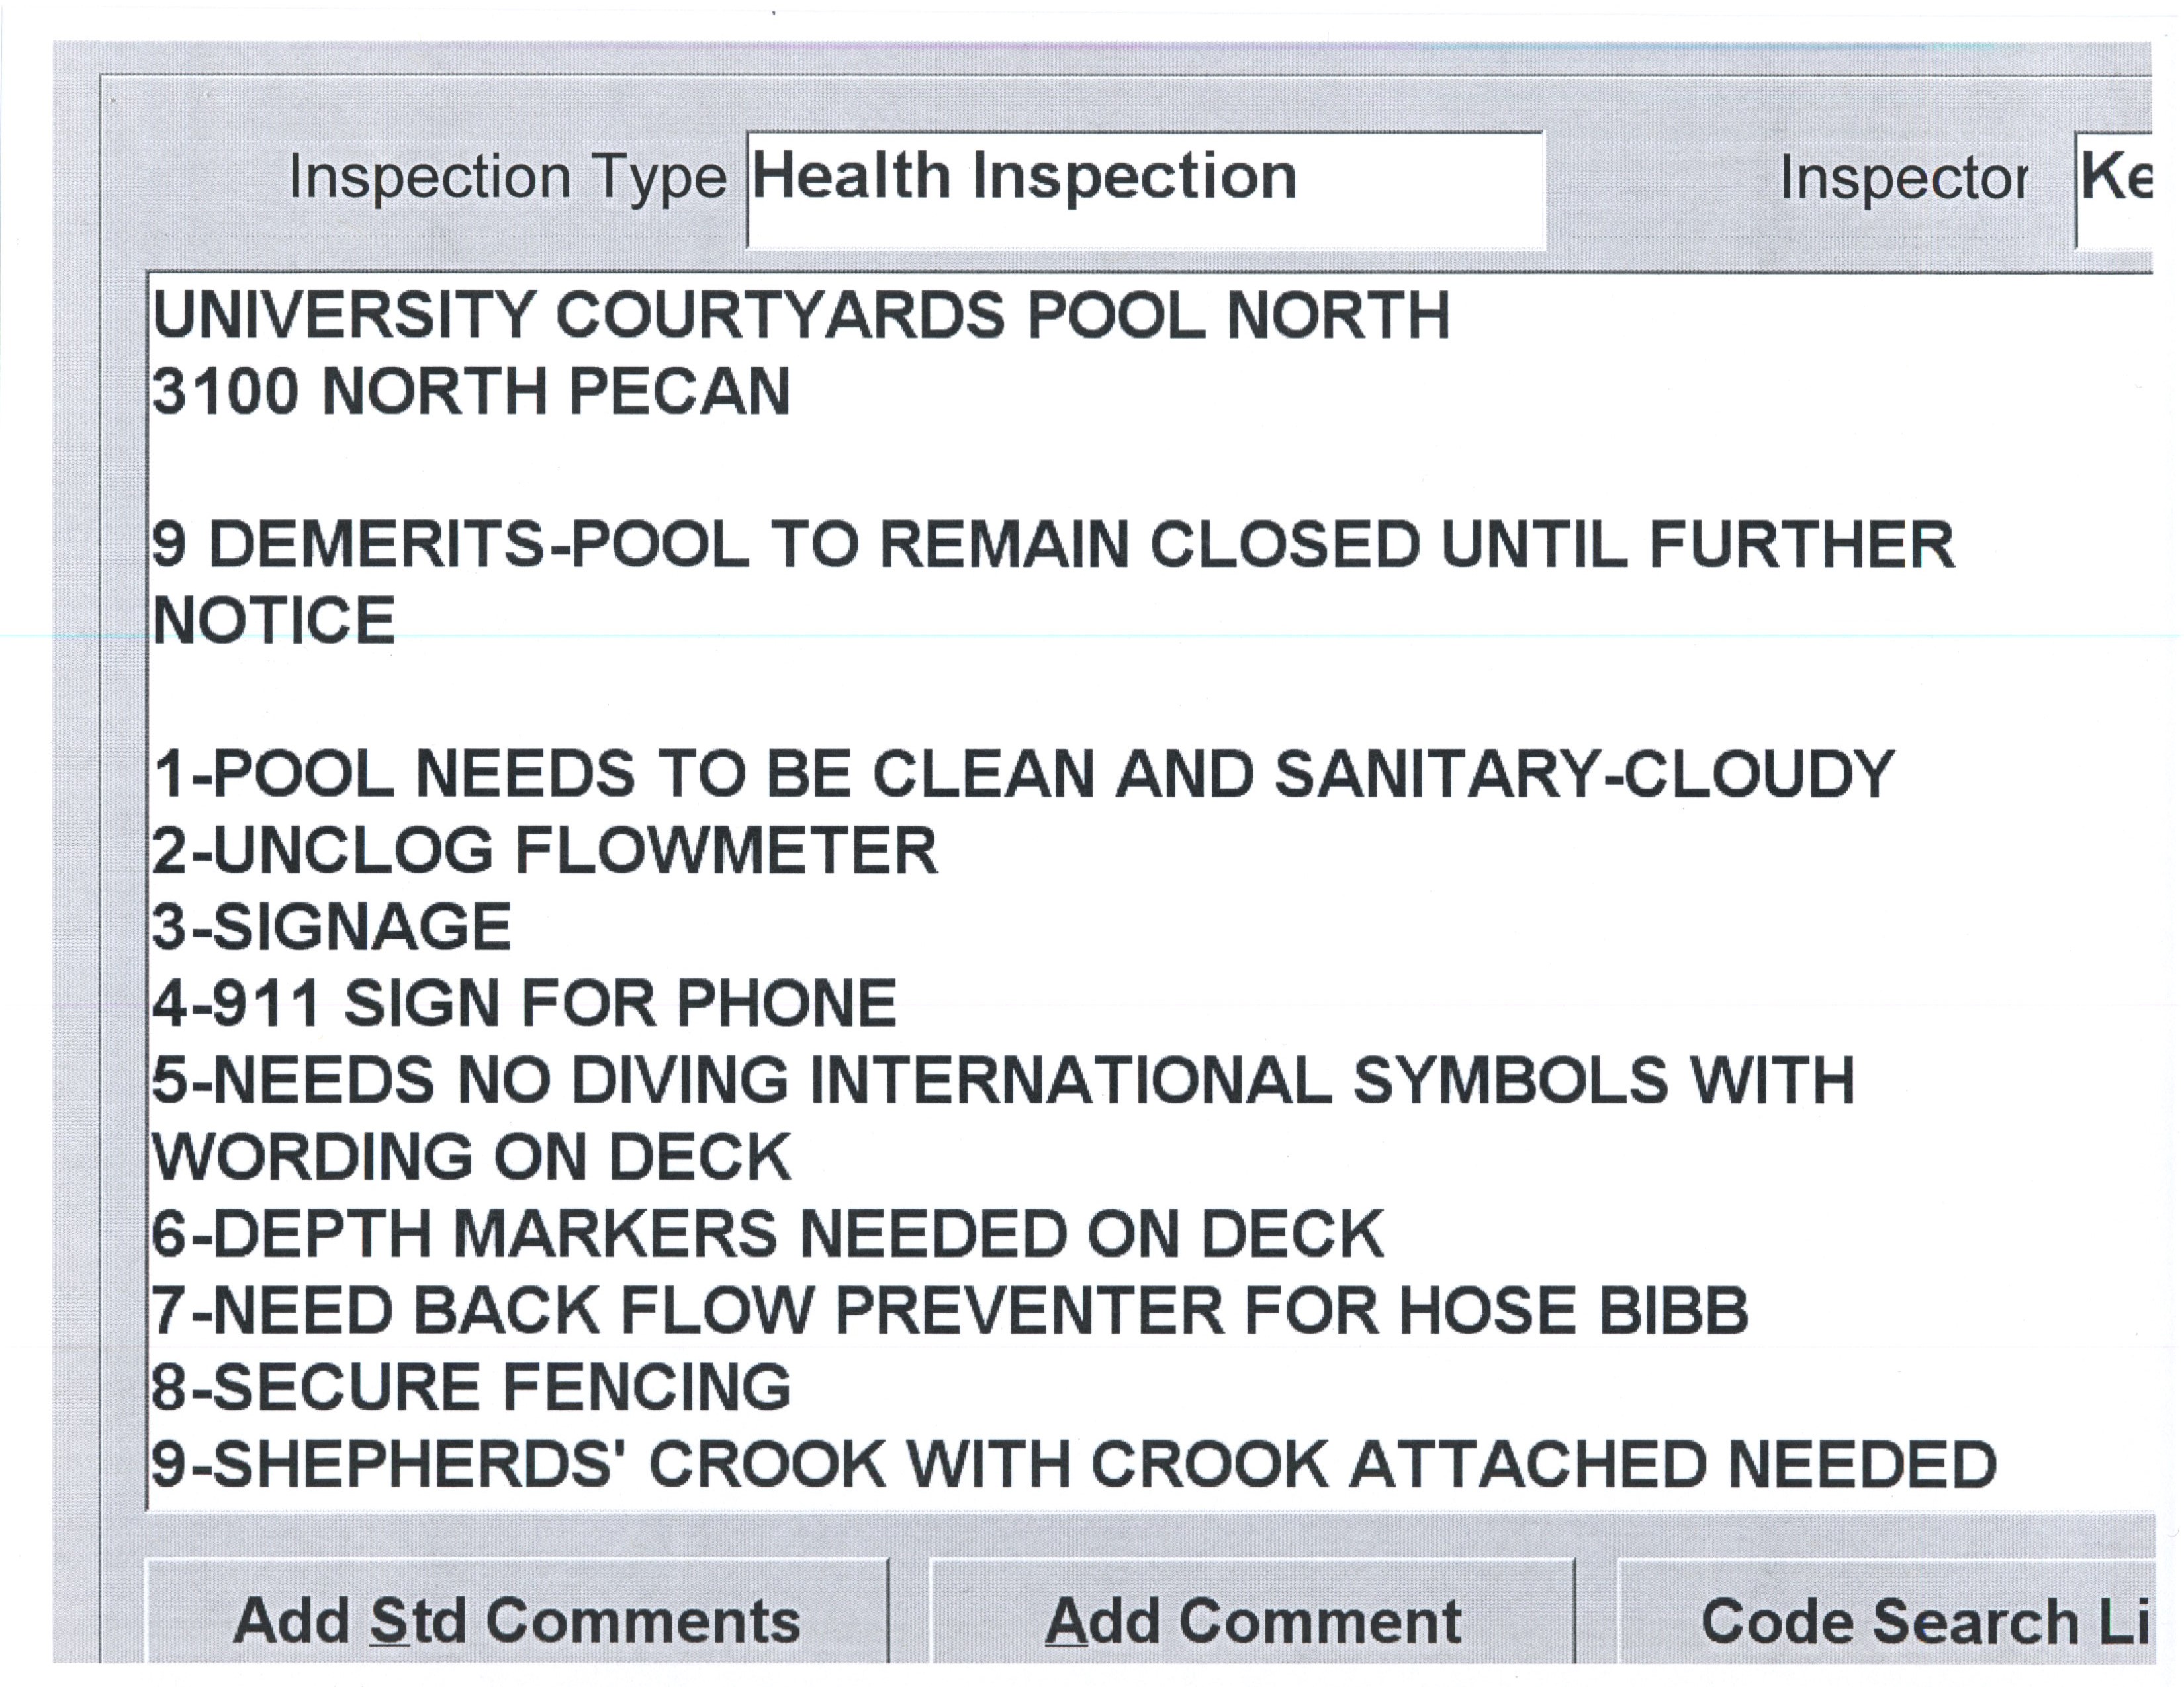Click the Add Std Comments button

(x=516, y=1620)
